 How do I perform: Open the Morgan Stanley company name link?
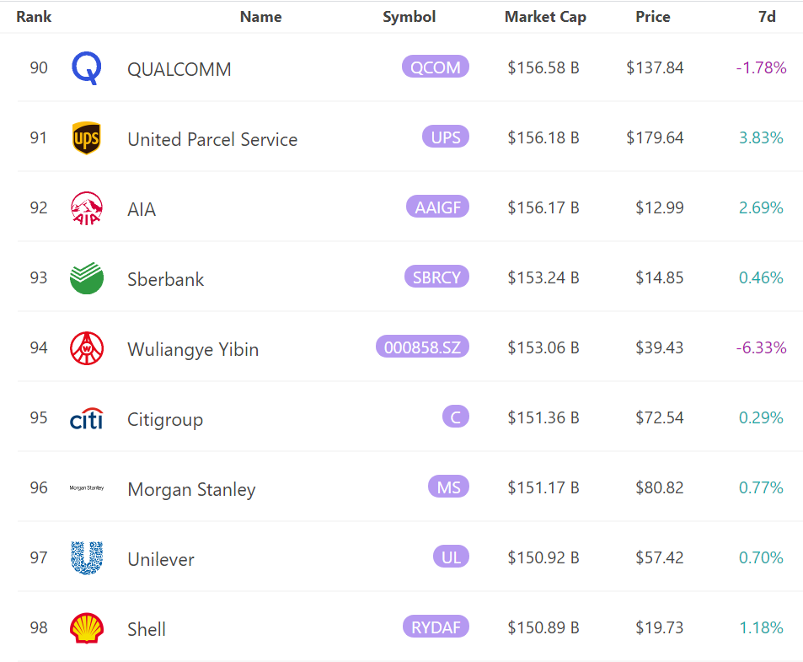point(191,490)
